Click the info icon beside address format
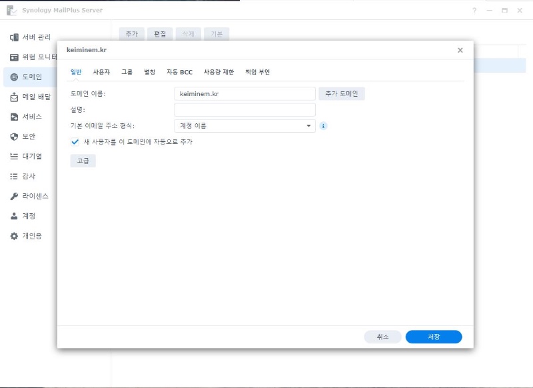This screenshot has height=388, width=533. coord(323,126)
